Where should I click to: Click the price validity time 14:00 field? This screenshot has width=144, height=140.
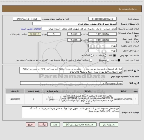click(x=74, y=40)
